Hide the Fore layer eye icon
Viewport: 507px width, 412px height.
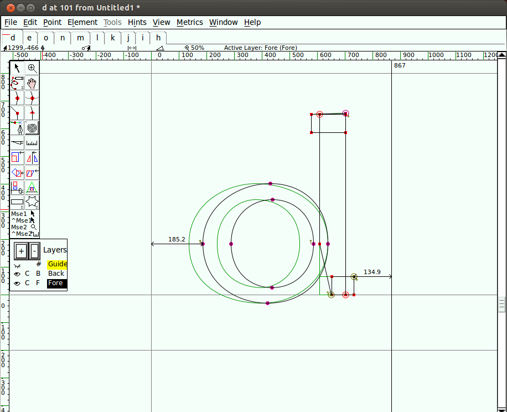click(17, 283)
